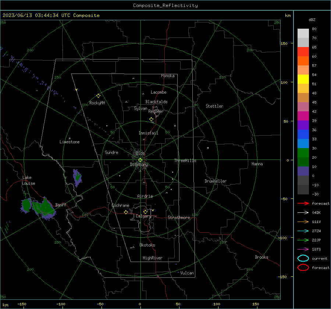The width and height of the screenshot is (331, 309).
Task: Click the RedDeer map label
Action: pyautogui.click(x=156, y=111)
